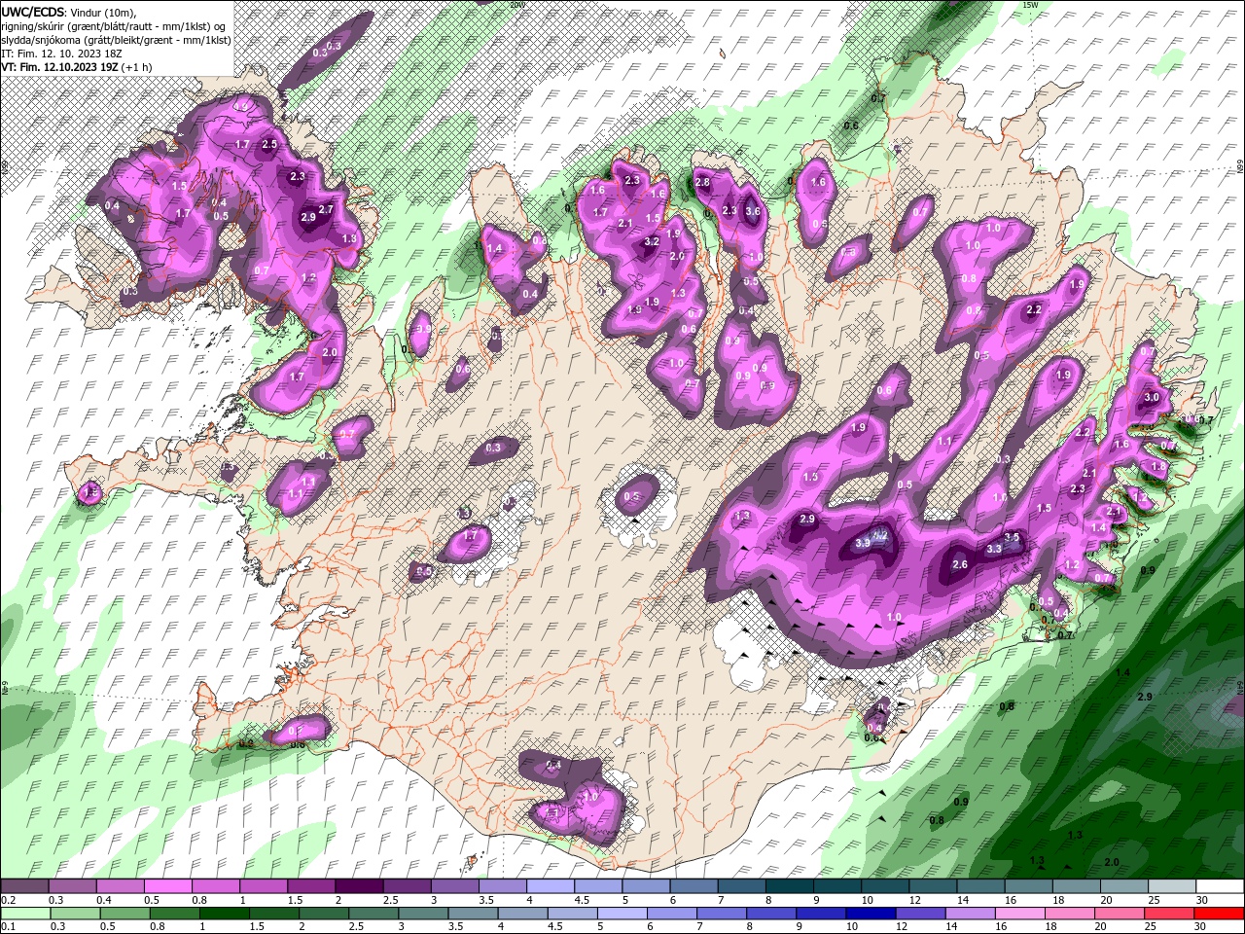Pick the light pink swatch after 16 in lower legend

(x=1017, y=914)
